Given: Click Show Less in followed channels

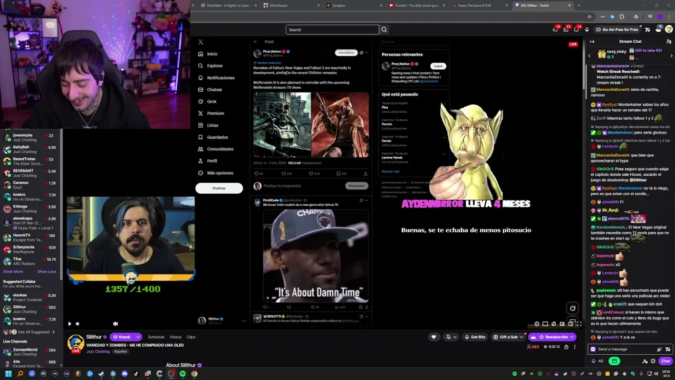Looking at the screenshot, I should (x=46, y=271).
